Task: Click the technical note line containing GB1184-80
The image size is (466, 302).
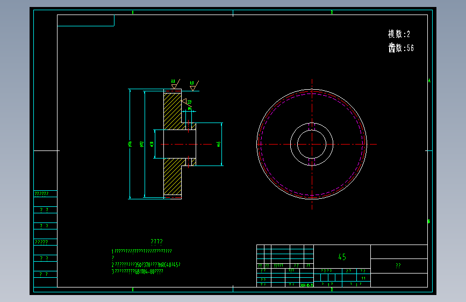Action: pos(137,272)
